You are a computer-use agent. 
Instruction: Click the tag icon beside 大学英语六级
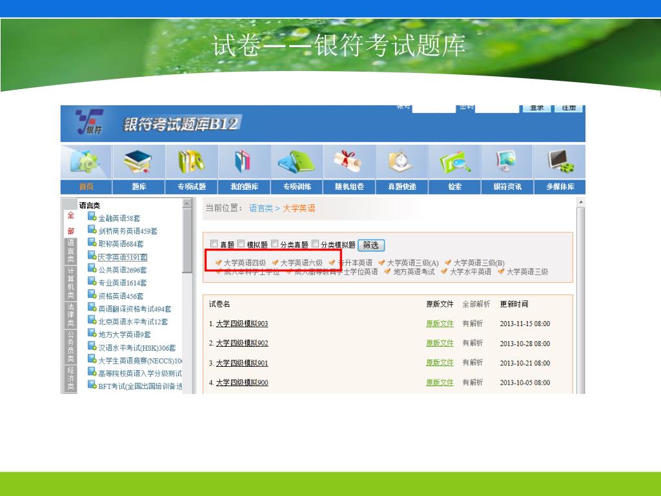(x=275, y=263)
